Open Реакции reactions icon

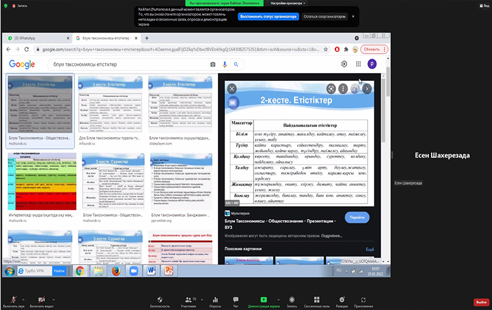click(x=341, y=301)
